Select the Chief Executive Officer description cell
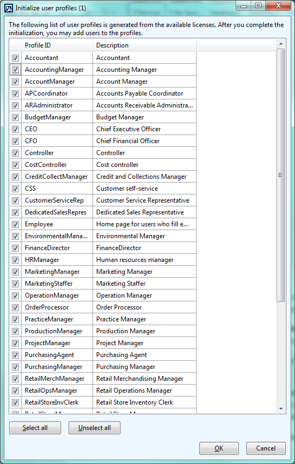Screen dimensions: 295x464 (x=145, y=129)
